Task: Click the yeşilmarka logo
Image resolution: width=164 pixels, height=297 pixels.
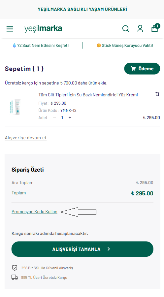Action: 43,29
